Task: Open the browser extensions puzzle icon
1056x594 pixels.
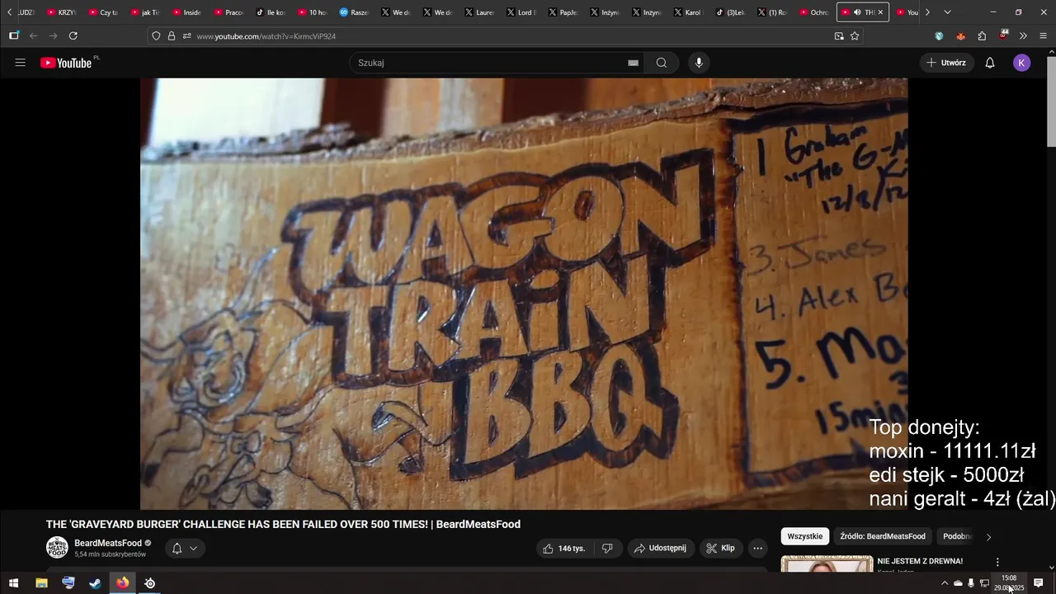Action: pyautogui.click(x=982, y=35)
